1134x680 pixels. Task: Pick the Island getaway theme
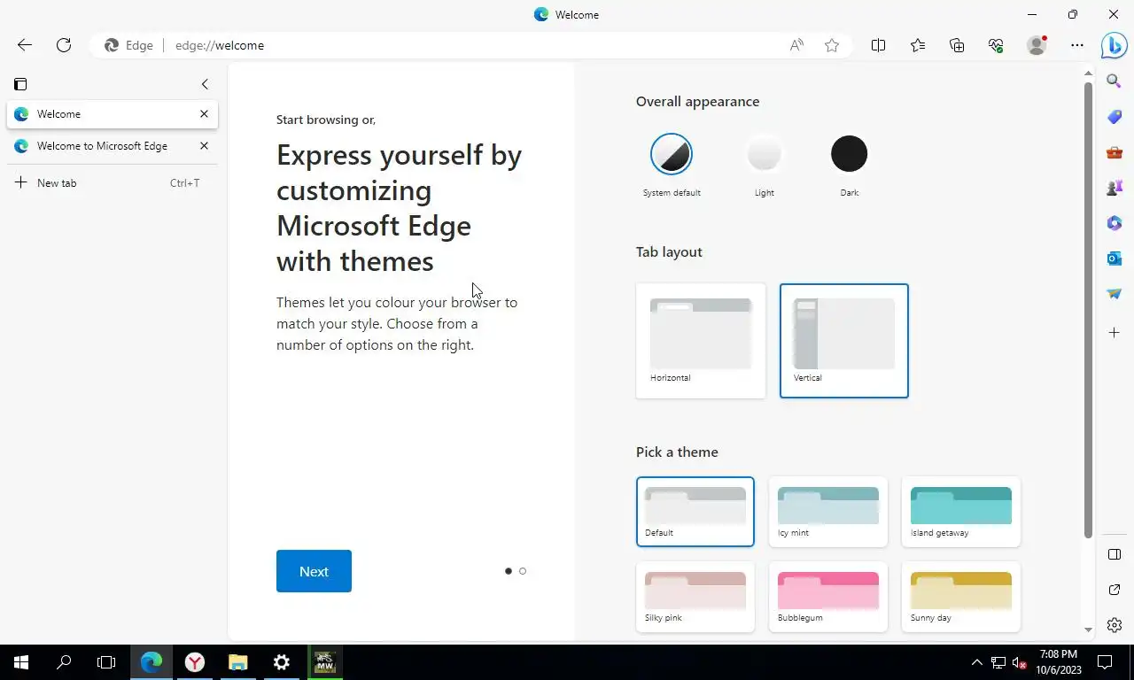tap(961, 512)
